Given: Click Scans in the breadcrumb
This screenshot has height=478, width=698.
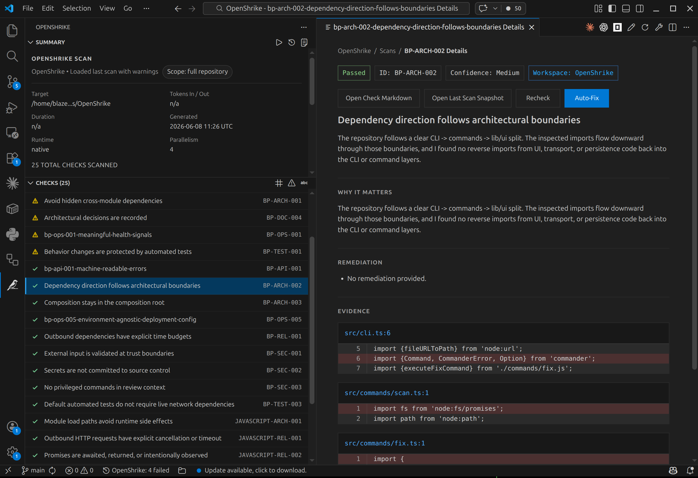Looking at the screenshot, I should coord(388,51).
